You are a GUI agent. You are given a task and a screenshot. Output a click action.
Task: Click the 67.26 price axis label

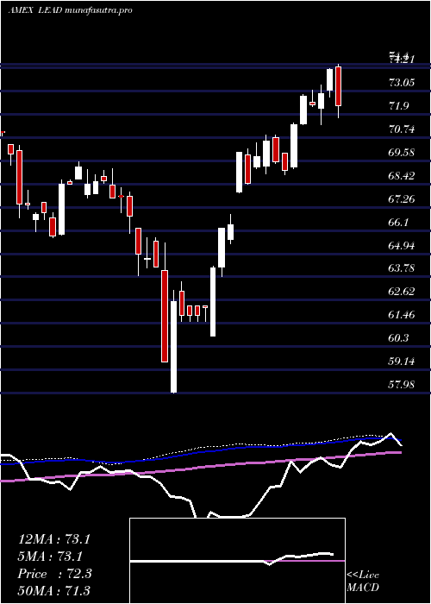(402, 199)
